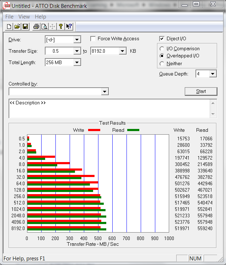Click the yellow question mark About icon
This screenshot has height=265, width=226.
point(61,26)
